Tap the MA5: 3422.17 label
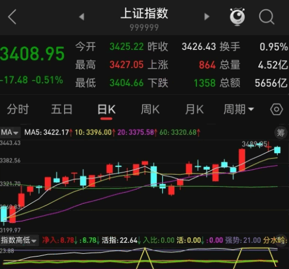The image size is (289, 269). coord(47,132)
